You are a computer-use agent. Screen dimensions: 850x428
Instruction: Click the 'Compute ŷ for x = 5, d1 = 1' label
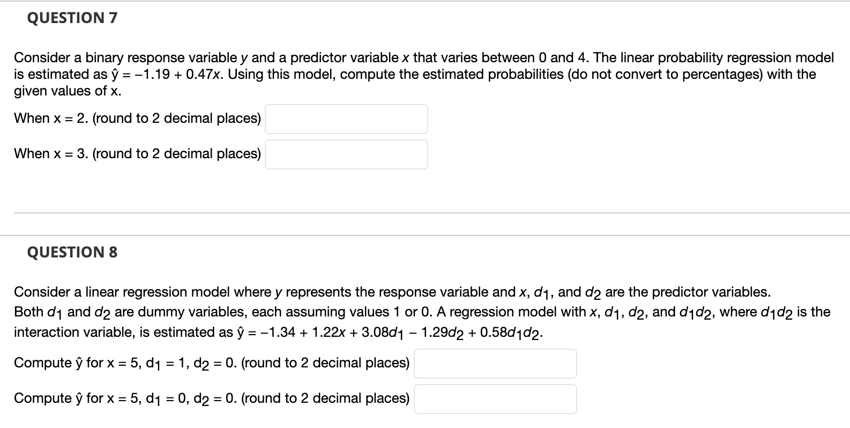(x=212, y=363)
